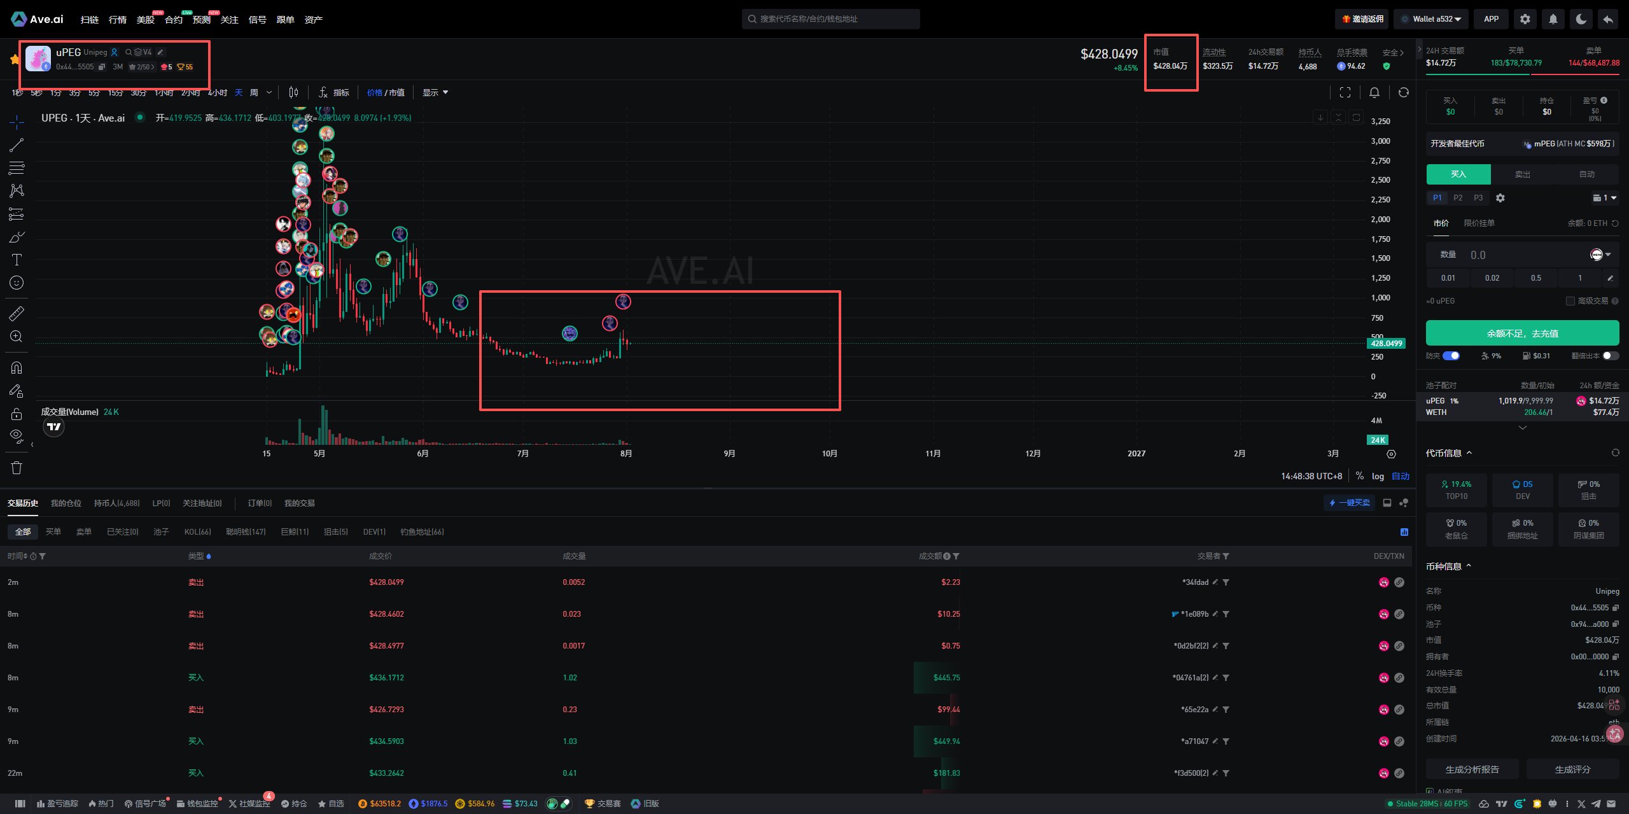The image size is (1629, 814).
Task: Open the Wallet a532 dropdown
Action: point(1431,19)
